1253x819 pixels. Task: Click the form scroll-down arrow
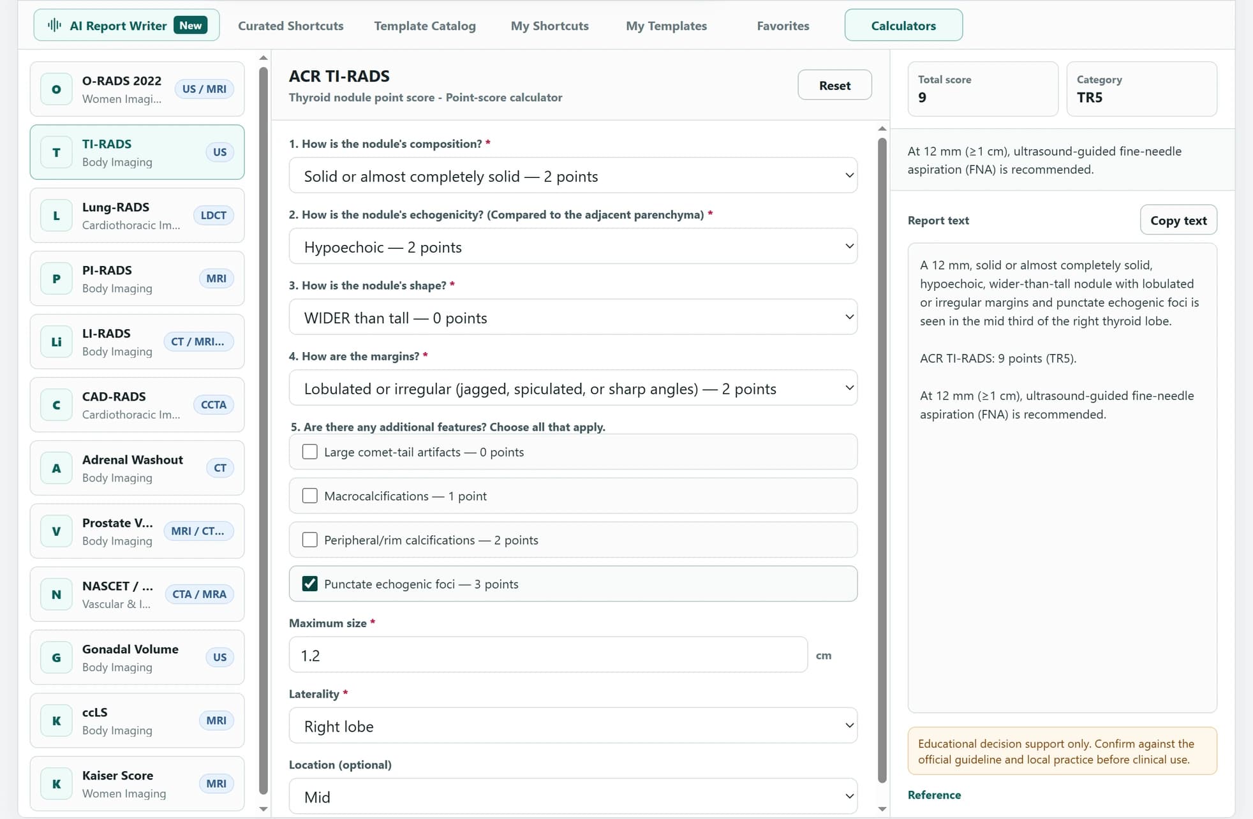(882, 809)
